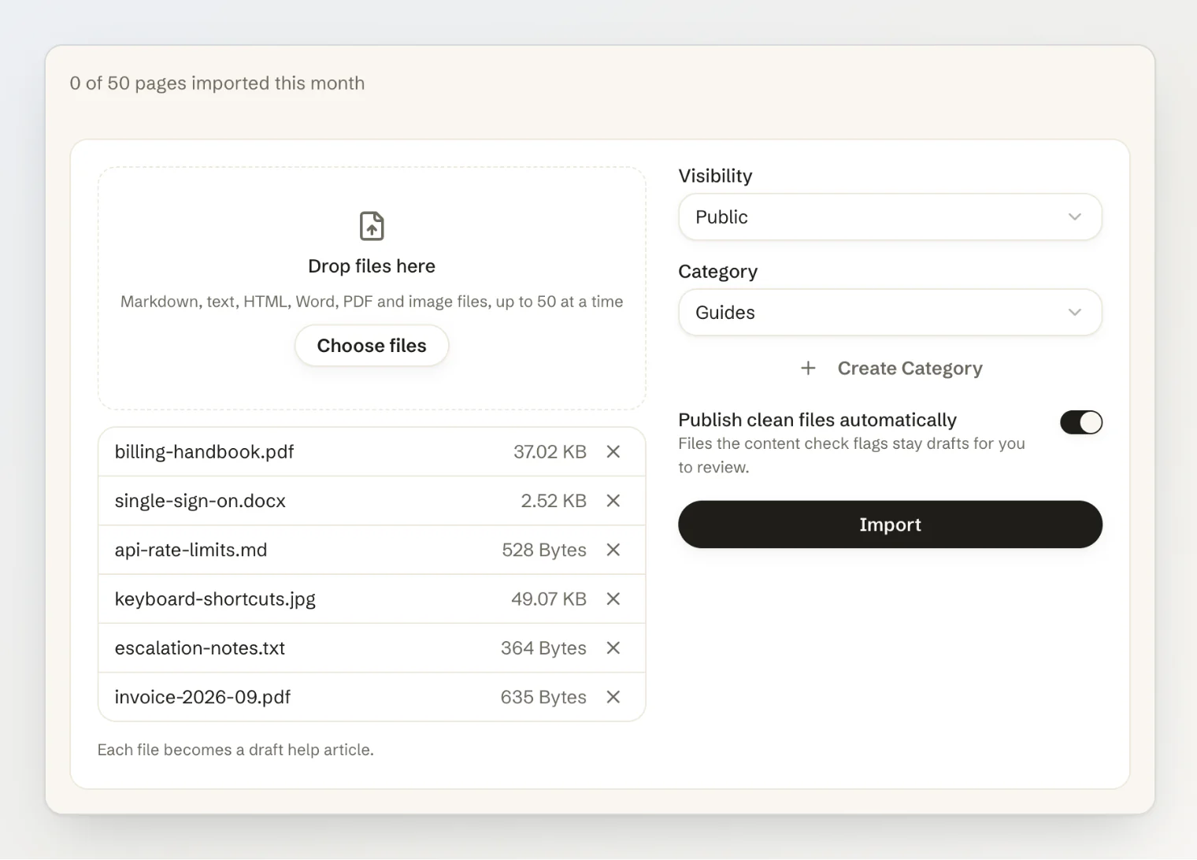The width and height of the screenshot is (1197, 860).
Task: Remove single-sign-on.docx from the list
Action: point(613,501)
